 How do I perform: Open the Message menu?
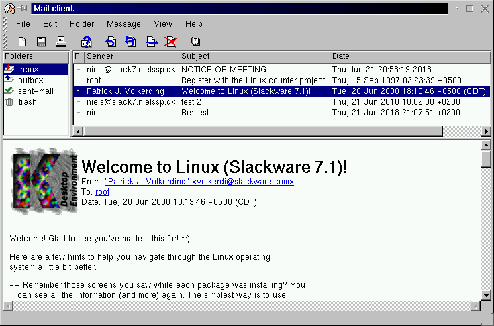pyautogui.click(x=123, y=24)
